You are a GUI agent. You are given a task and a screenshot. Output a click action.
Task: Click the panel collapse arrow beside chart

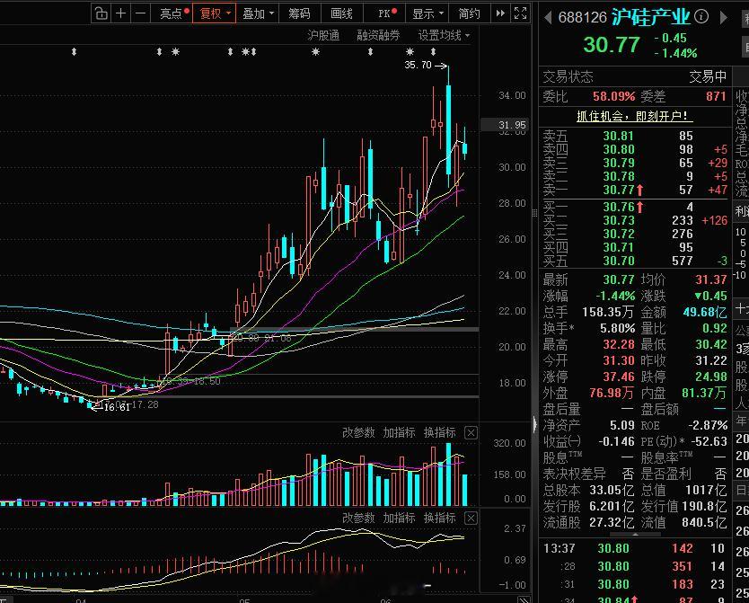(x=535, y=424)
